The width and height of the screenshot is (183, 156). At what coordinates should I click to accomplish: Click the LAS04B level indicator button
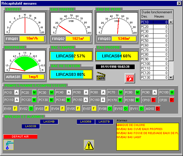(49, 122)
